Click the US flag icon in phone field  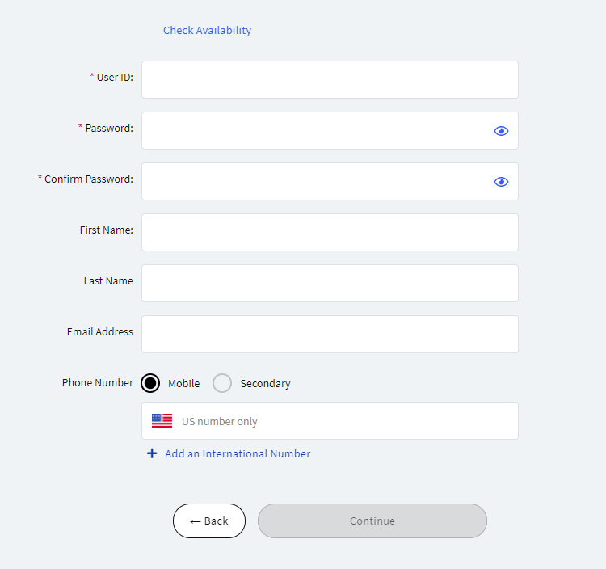click(162, 420)
